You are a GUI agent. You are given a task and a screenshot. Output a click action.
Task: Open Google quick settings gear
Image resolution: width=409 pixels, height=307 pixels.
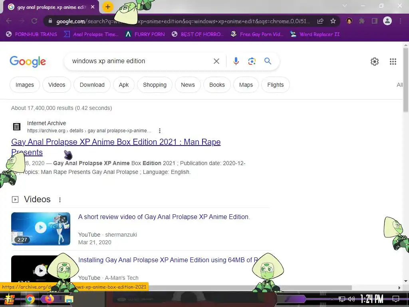pyautogui.click(x=375, y=62)
